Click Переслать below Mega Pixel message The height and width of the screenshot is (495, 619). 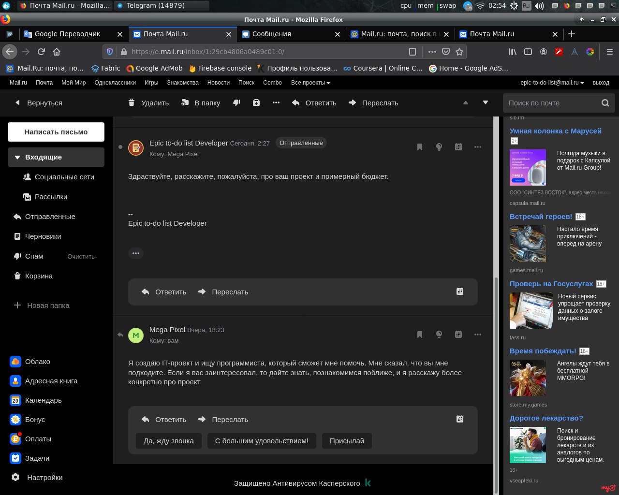coord(223,420)
